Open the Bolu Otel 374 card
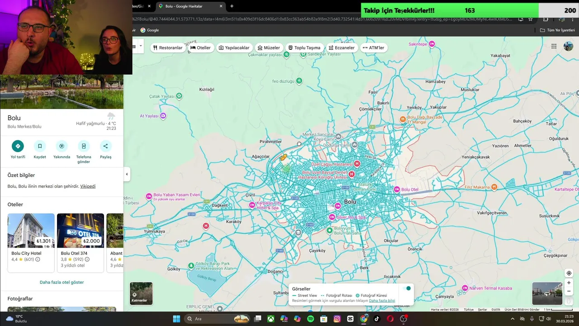The height and width of the screenshot is (326, 579). (81, 242)
